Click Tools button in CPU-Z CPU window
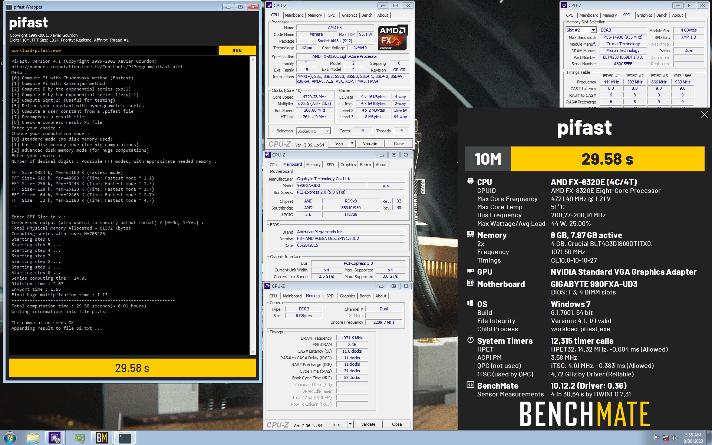This screenshot has height=445, width=712. (339, 144)
